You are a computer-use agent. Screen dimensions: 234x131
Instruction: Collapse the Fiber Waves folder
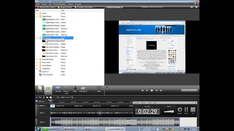click(37, 38)
